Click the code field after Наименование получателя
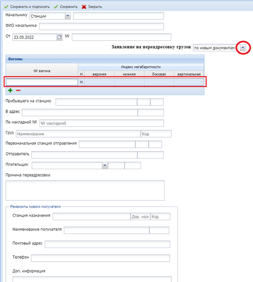The image size is (253, 282). click(159, 231)
